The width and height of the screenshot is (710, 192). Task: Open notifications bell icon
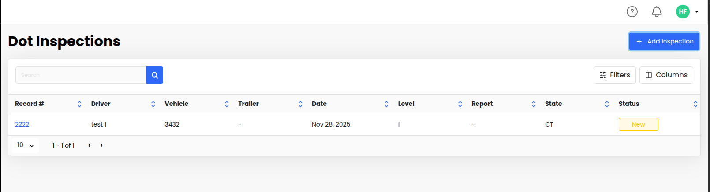[657, 12]
